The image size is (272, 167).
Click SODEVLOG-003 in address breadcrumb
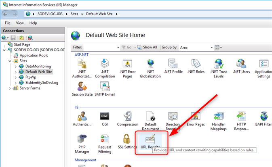(x=50, y=14)
